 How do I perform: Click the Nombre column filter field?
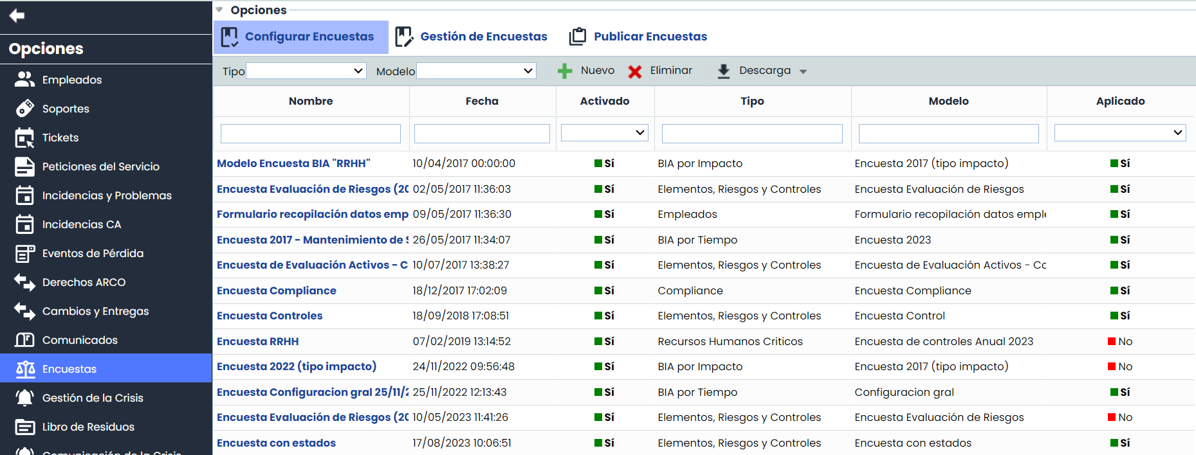[x=311, y=134]
